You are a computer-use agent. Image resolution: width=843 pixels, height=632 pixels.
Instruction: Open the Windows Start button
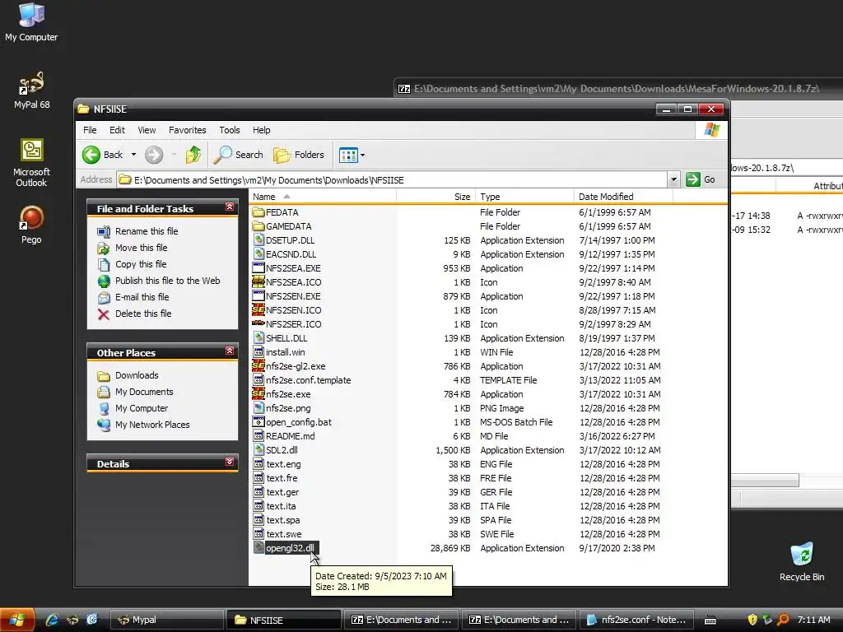coord(18,620)
